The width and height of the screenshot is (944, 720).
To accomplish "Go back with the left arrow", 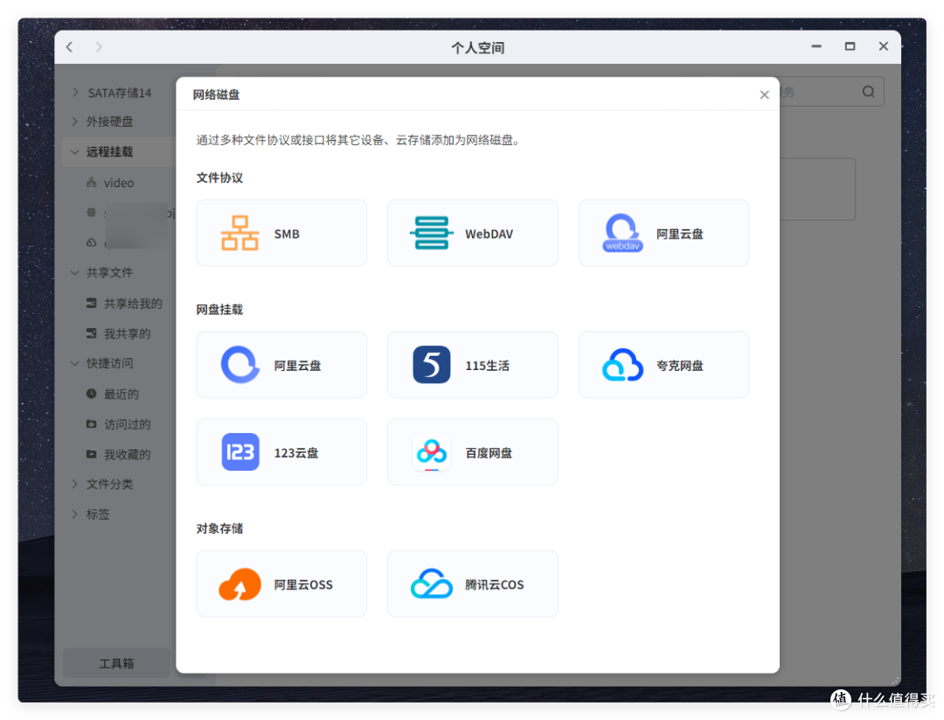I will point(70,47).
